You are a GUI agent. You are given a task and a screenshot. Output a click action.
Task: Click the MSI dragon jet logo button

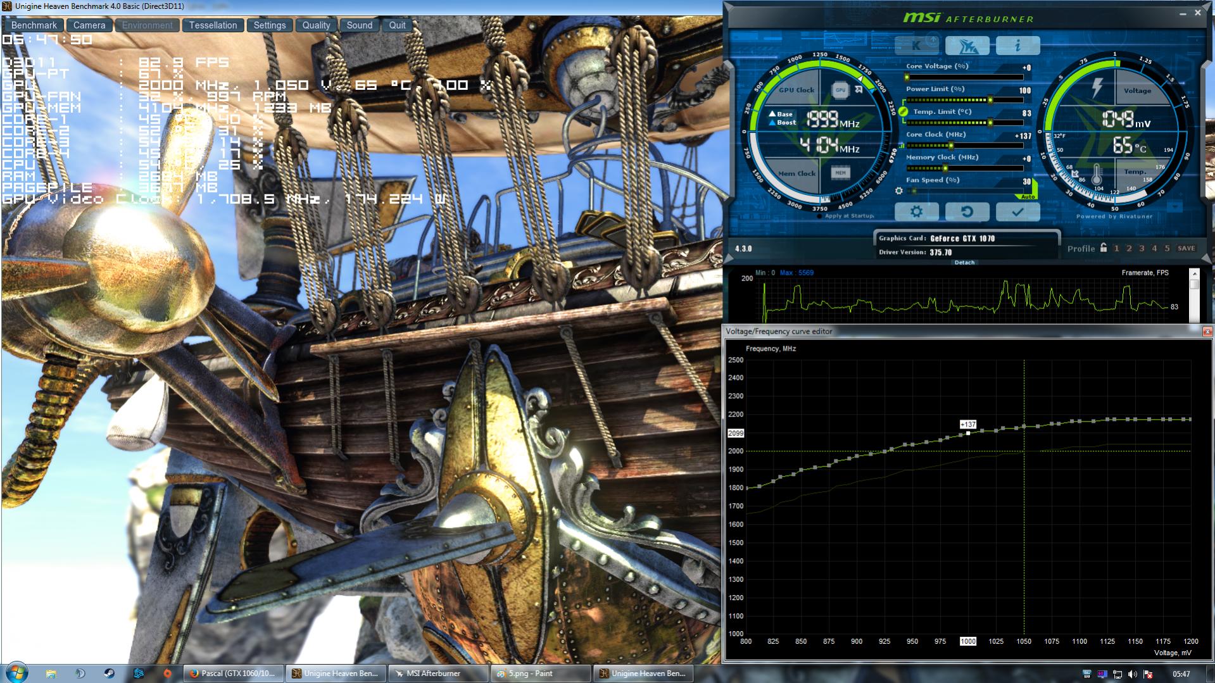[x=967, y=46]
